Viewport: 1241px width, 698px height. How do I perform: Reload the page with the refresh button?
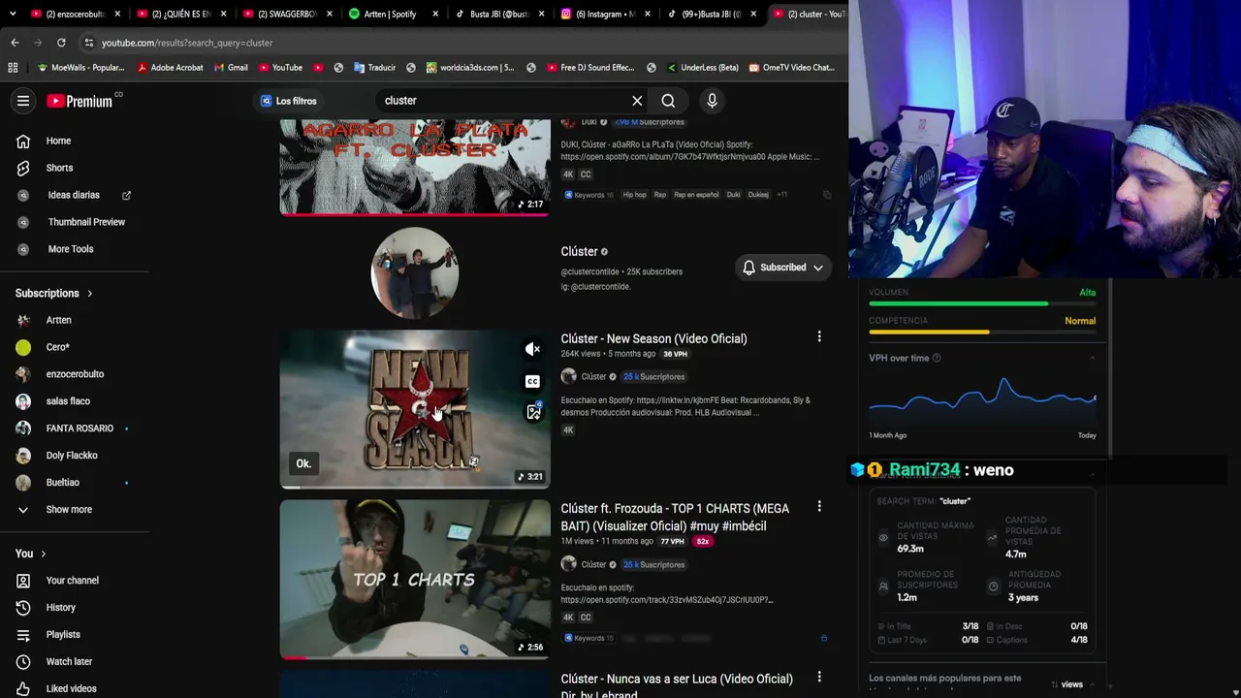point(61,43)
